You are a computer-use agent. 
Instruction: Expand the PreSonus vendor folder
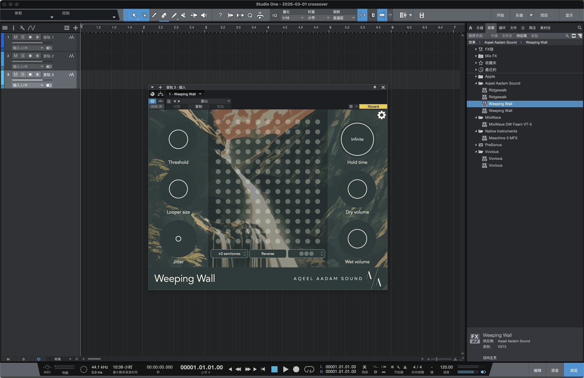click(x=476, y=145)
